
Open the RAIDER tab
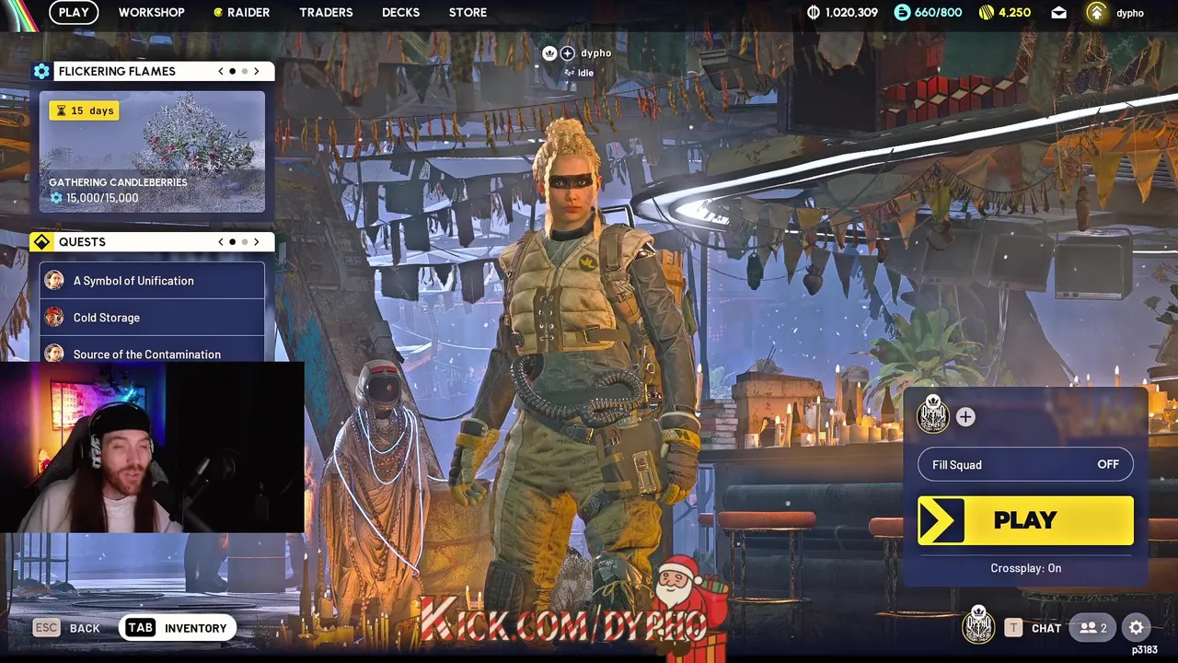point(241,12)
